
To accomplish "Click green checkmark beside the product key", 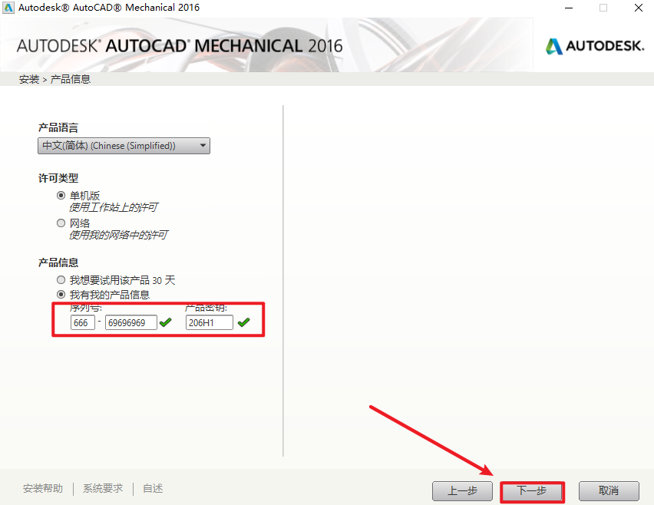I will 243,323.
